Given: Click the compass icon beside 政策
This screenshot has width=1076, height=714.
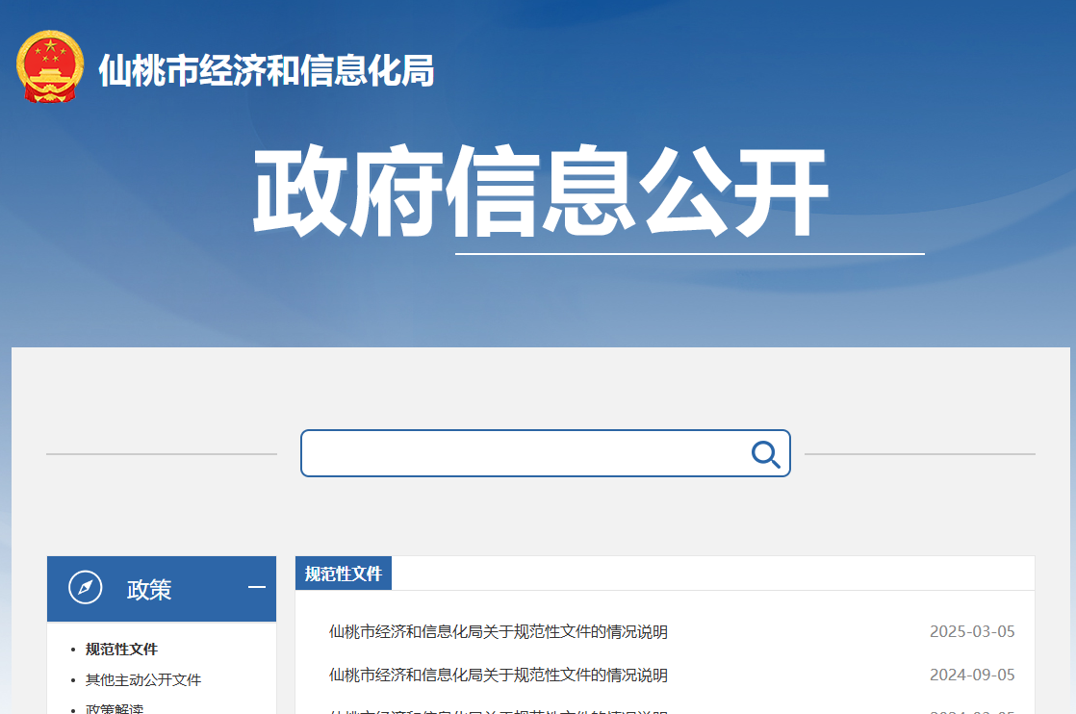Looking at the screenshot, I should pos(85,588).
